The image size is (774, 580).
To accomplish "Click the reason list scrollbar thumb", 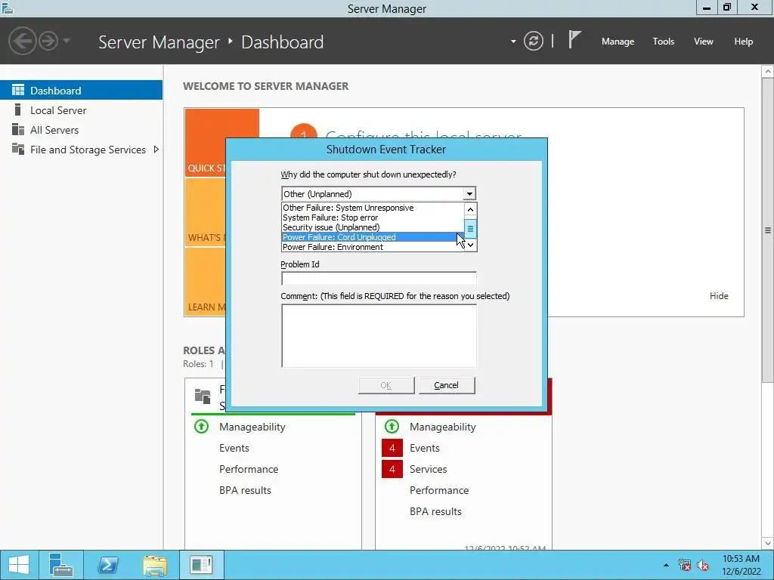I will pyautogui.click(x=470, y=228).
